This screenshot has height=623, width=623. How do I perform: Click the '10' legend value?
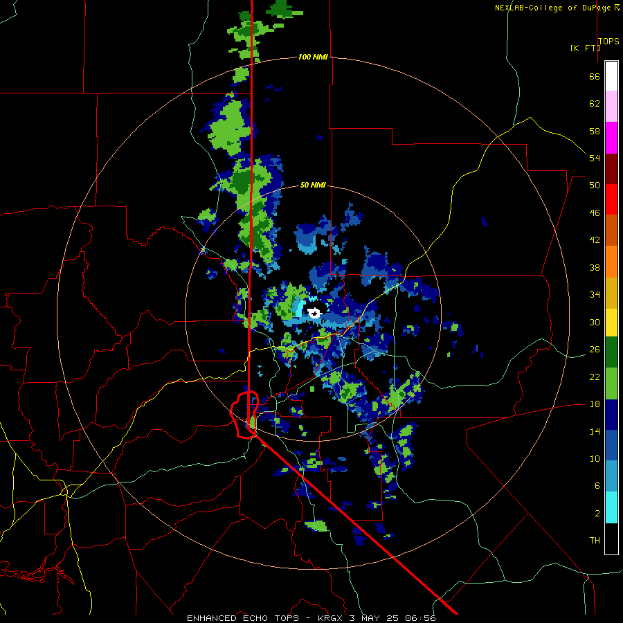tap(595, 458)
